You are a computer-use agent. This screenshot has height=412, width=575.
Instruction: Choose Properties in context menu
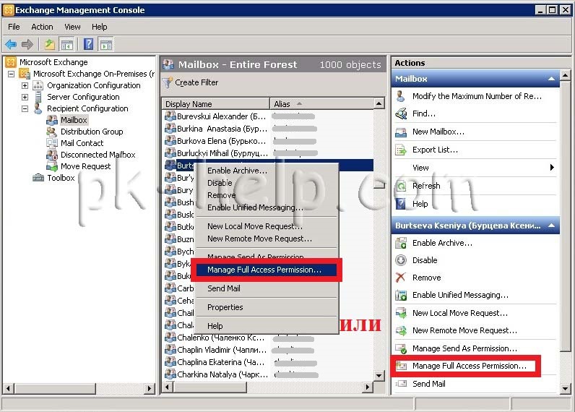tap(267, 307)
